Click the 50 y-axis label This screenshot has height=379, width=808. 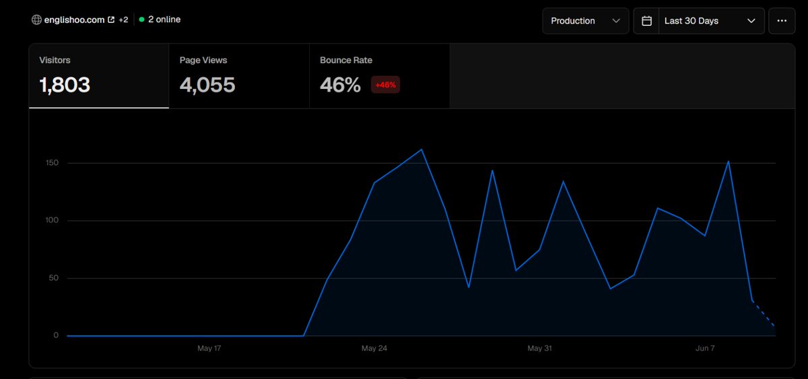click(x=55, y=278)
